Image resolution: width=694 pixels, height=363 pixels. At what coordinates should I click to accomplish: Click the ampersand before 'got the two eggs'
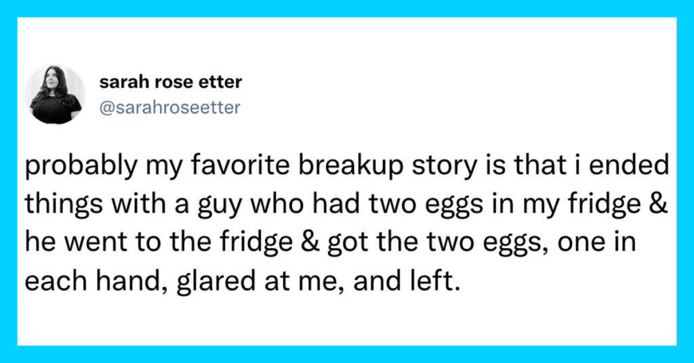310,242
